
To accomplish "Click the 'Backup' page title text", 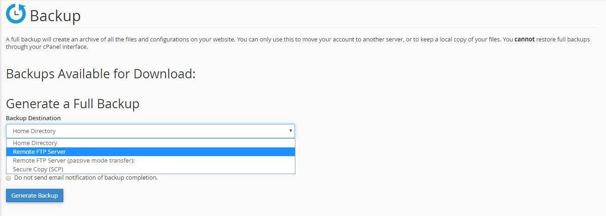I will 55,16.
